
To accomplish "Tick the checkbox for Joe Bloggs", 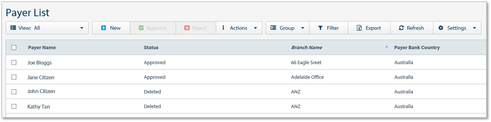I will point(14,63).
